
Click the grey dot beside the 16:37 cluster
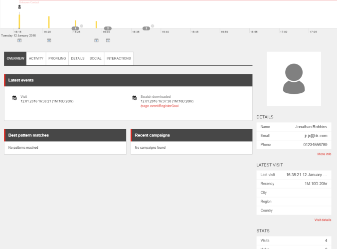[153, 26]
